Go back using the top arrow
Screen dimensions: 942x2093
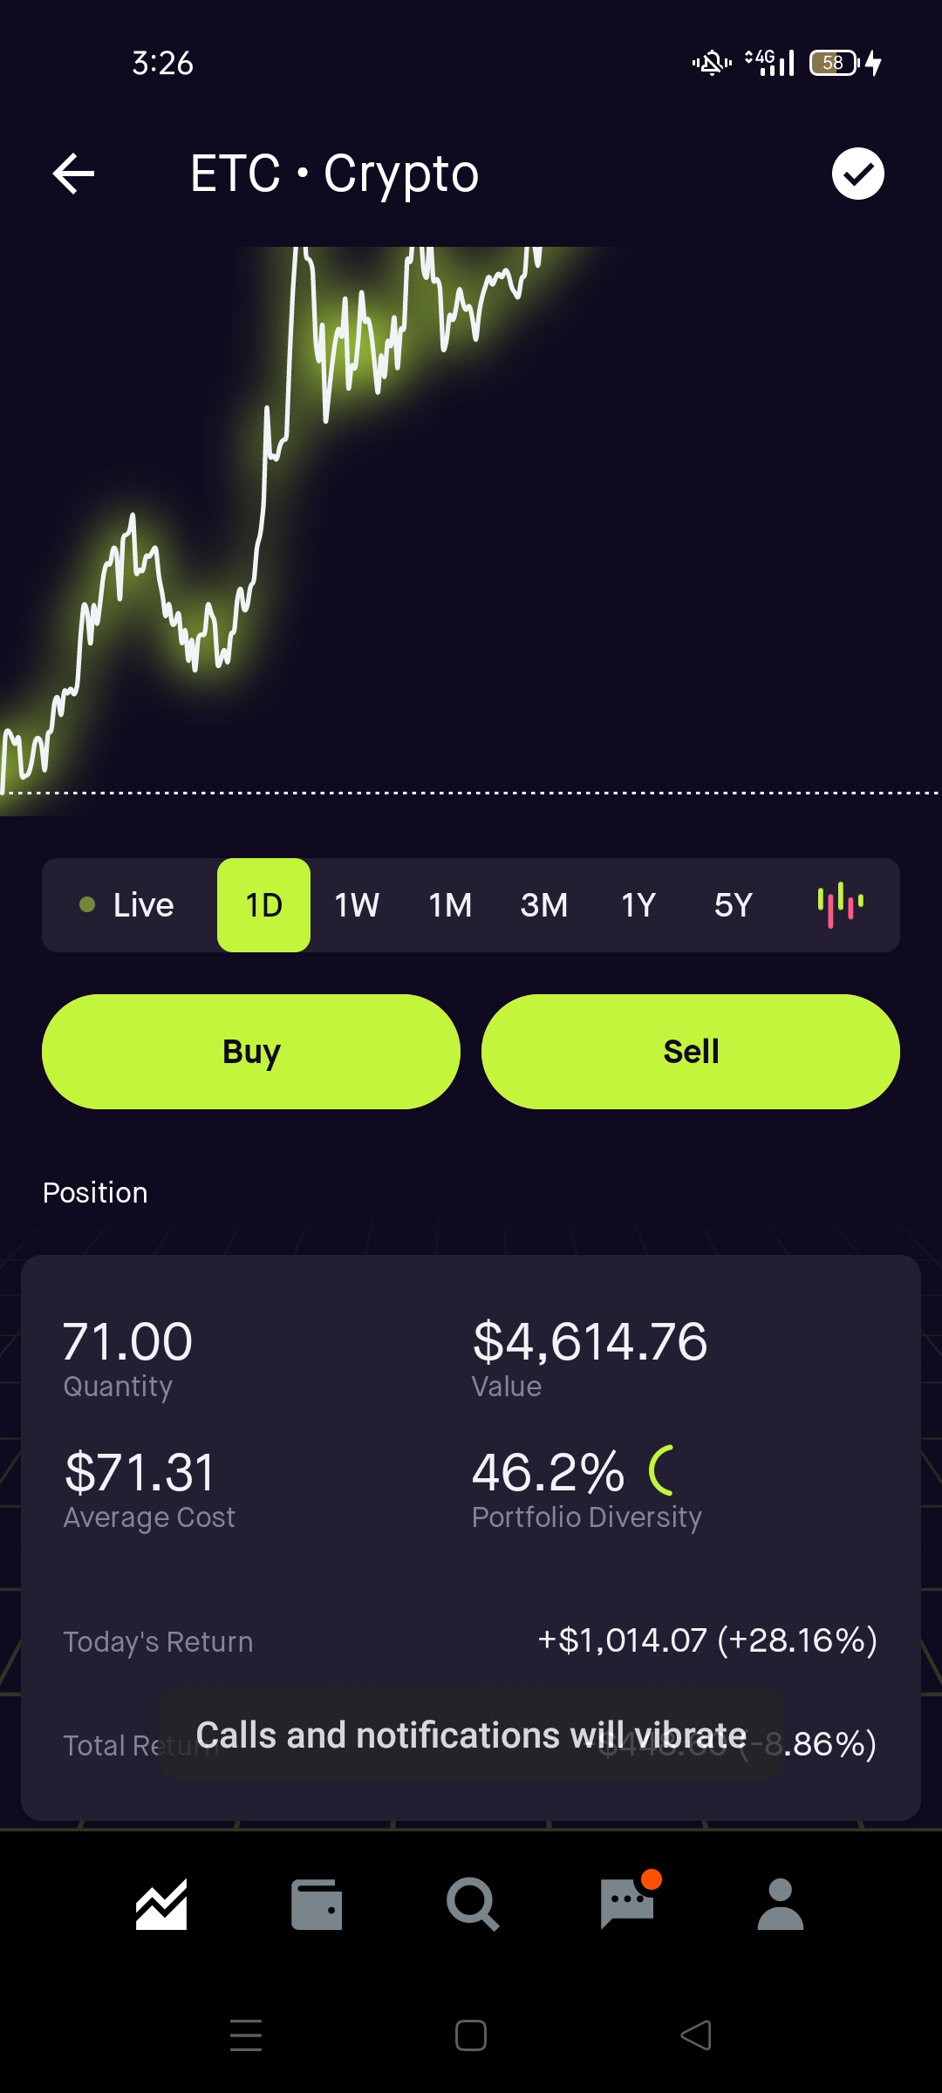pyautogui.click(x=73, y=174)
